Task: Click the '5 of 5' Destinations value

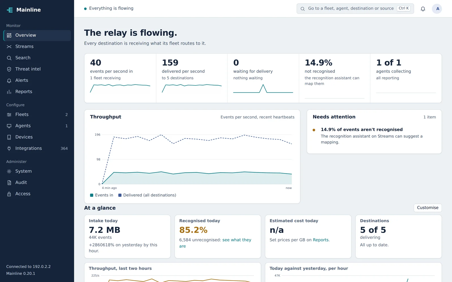Action: point(373,230)
